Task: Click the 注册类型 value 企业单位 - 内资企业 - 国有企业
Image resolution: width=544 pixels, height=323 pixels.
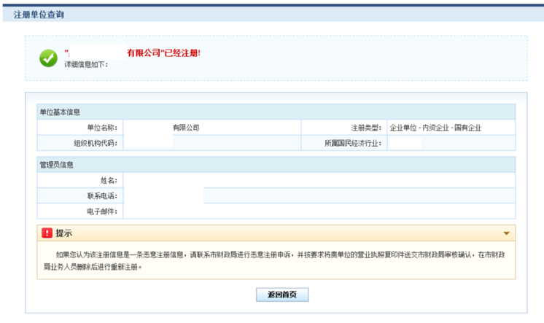Action: click(435, 128)
